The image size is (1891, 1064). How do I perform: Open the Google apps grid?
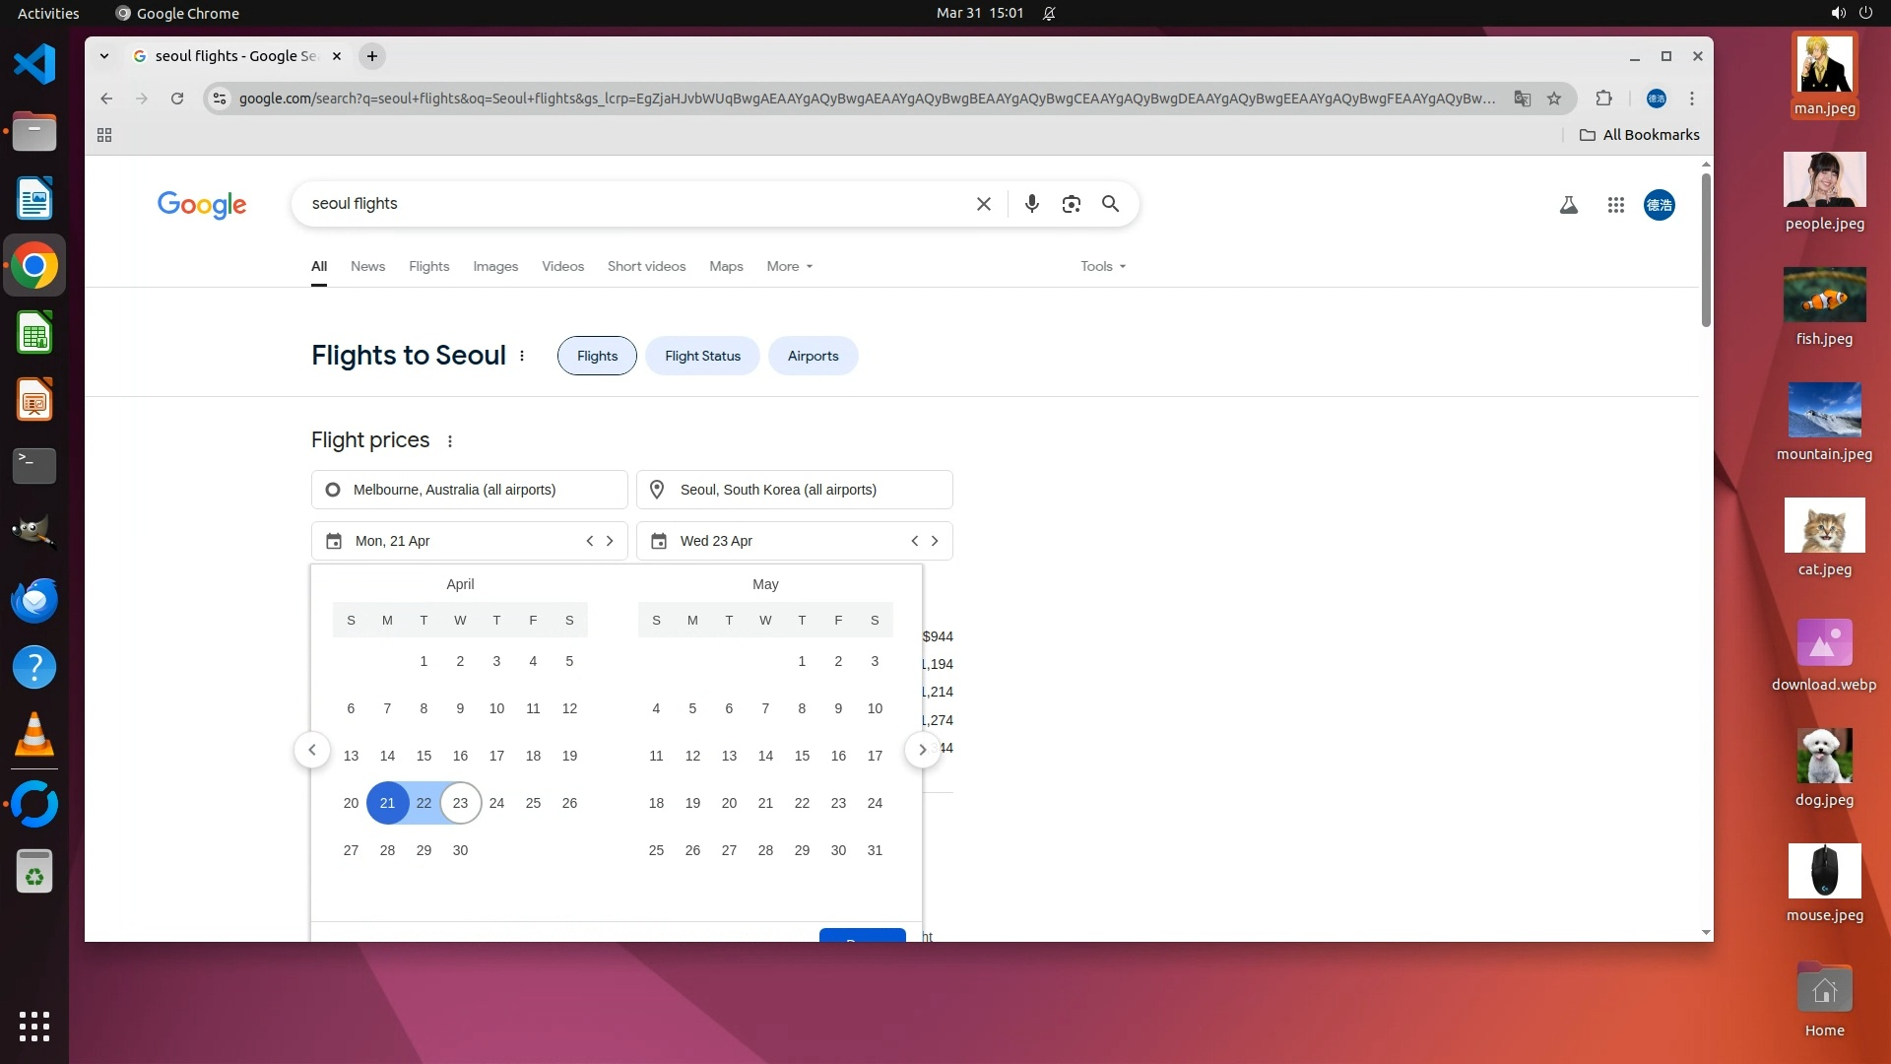click(1615, 205)
